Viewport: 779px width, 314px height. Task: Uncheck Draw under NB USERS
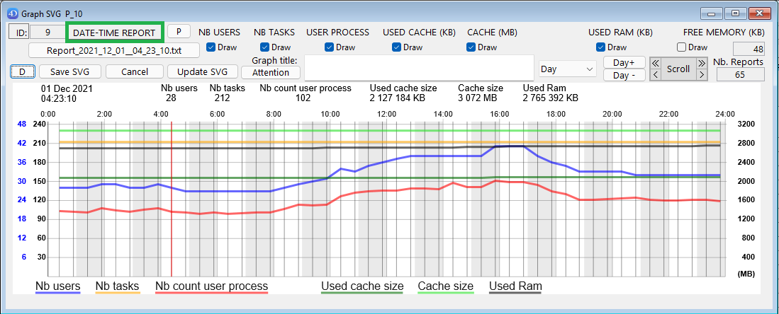pos(211,47)
